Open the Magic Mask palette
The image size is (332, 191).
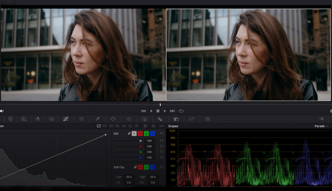coord(144,119)
